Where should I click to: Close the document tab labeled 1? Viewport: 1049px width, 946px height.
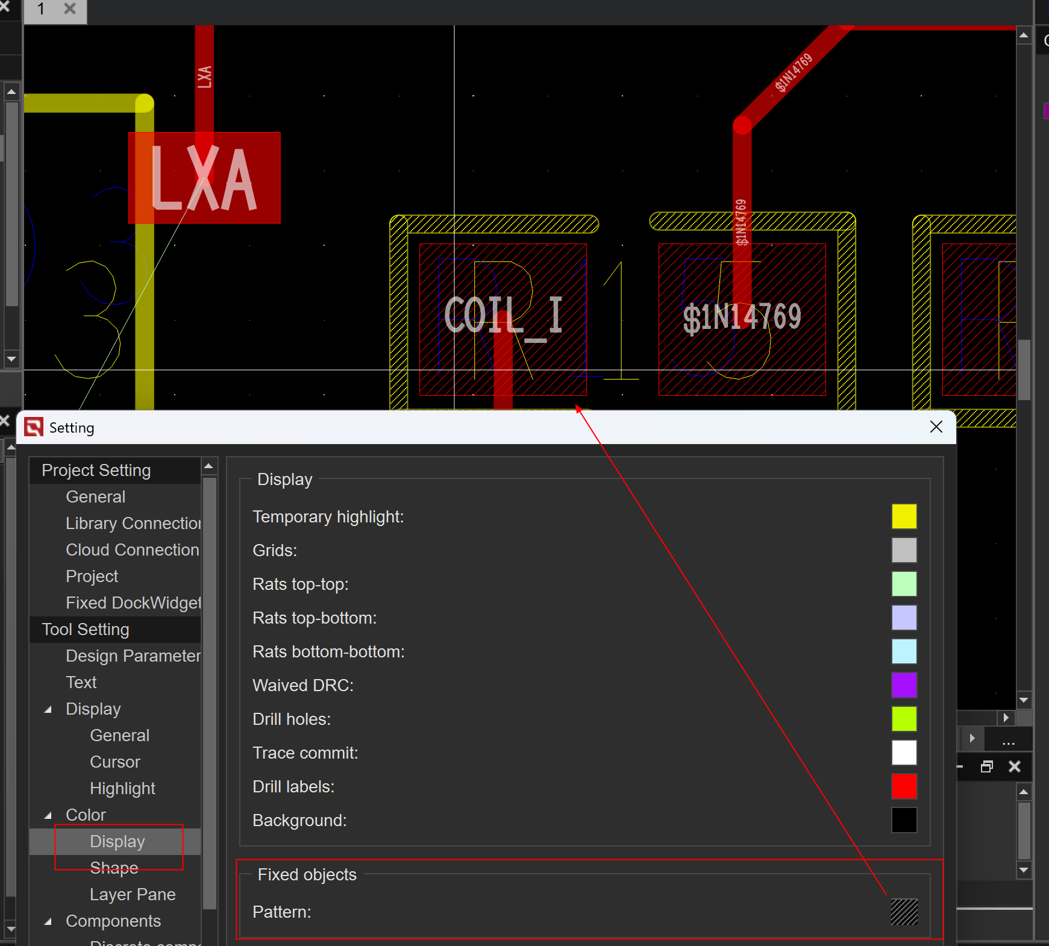point(70,9)
